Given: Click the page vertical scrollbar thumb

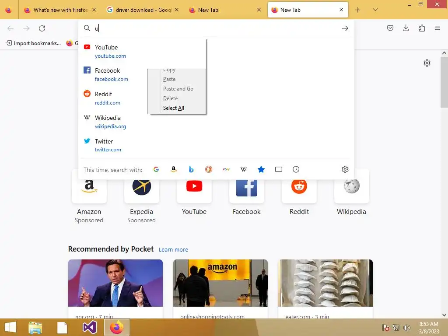Looking at the screenshot, I should [444, 82].
